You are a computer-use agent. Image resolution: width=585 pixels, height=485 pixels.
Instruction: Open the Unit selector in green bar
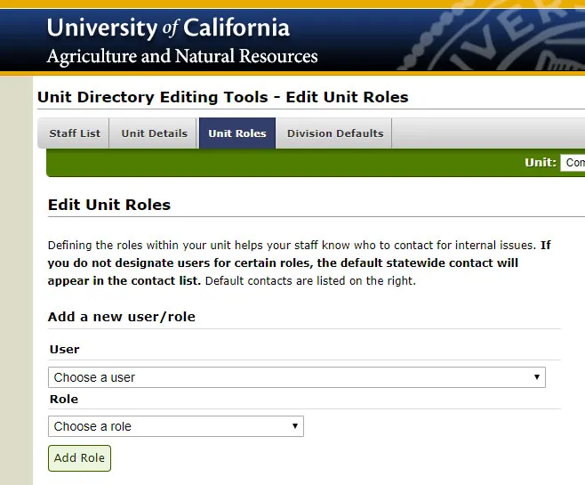point(573,163)
